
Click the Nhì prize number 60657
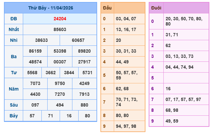(78, 40)
